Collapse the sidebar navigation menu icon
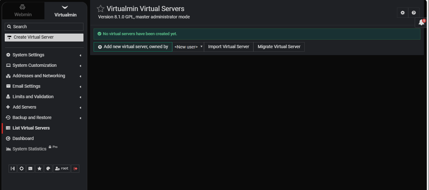Viewport: 429px width, 190px height. pyautogui.click(x=13, y=169)
